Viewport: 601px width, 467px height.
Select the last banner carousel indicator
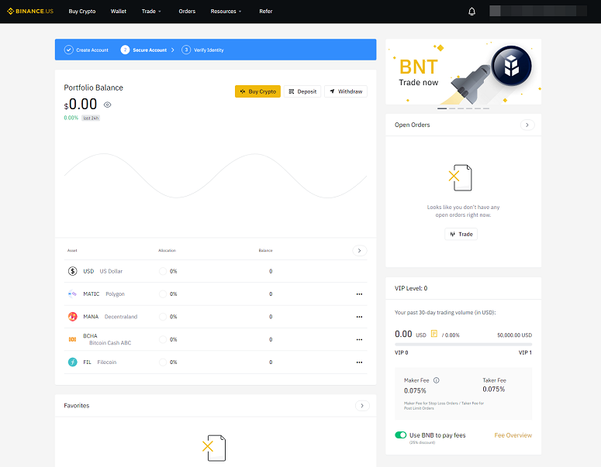point(486,108)
